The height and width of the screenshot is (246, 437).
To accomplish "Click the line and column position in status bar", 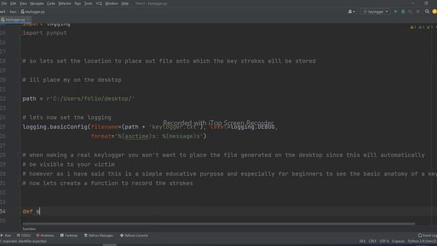I will [x=363, y=241].
